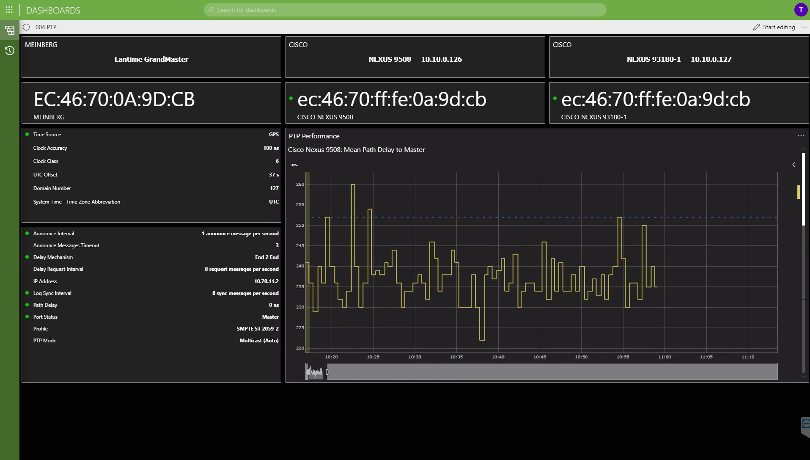Click the Delay Mechanism row label
810x460 pixels.
tap(53, 257)
